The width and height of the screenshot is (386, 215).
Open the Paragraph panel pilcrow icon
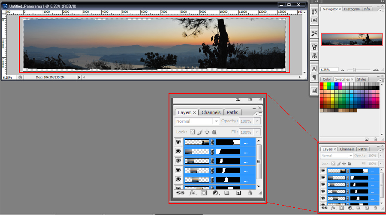(x=314, y=77)
